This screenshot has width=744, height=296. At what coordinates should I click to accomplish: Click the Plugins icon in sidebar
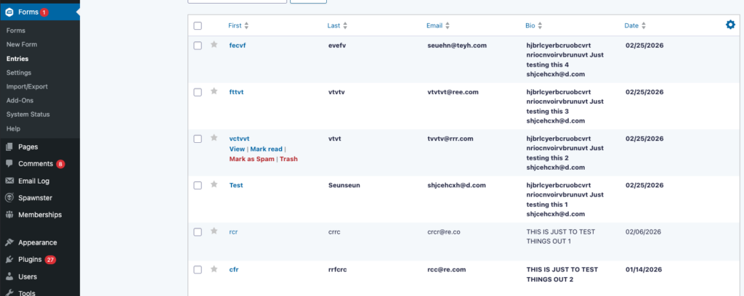click(9, 259)
